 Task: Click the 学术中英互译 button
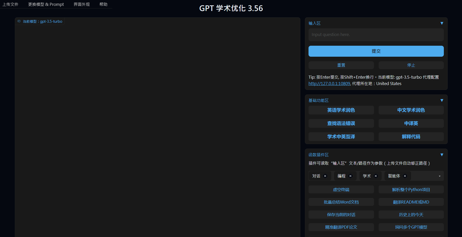[341, 137]
